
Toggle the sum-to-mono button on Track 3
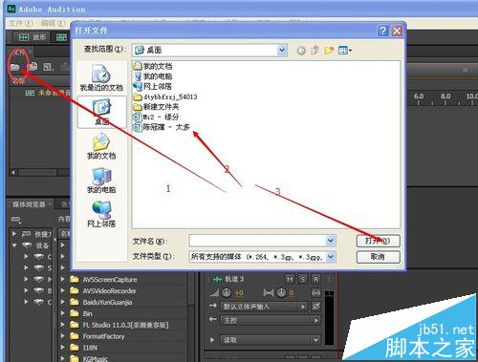[x=315, y=292]
